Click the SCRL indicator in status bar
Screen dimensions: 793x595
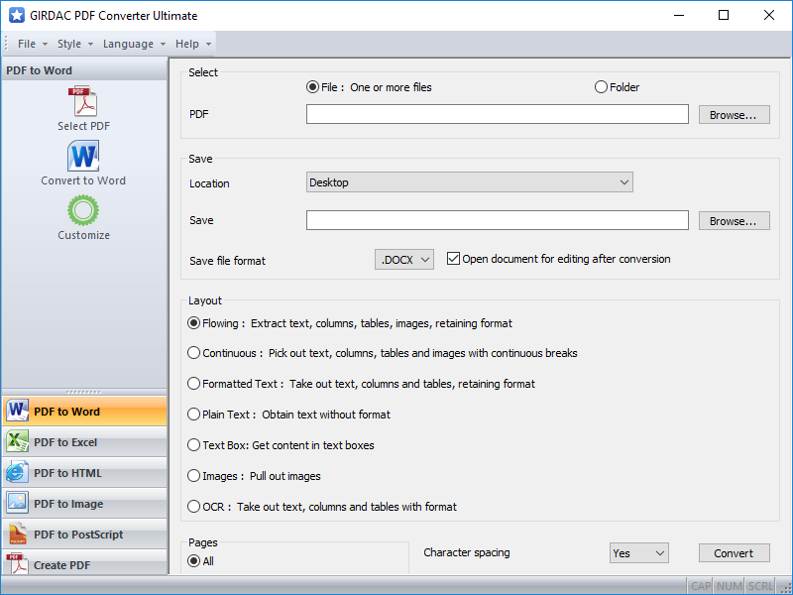pyautogui.click(x=760, y=586)
